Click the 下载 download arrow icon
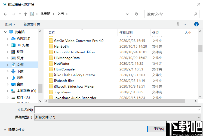Viewport: 203px width, 136px height. coord(13,71)
